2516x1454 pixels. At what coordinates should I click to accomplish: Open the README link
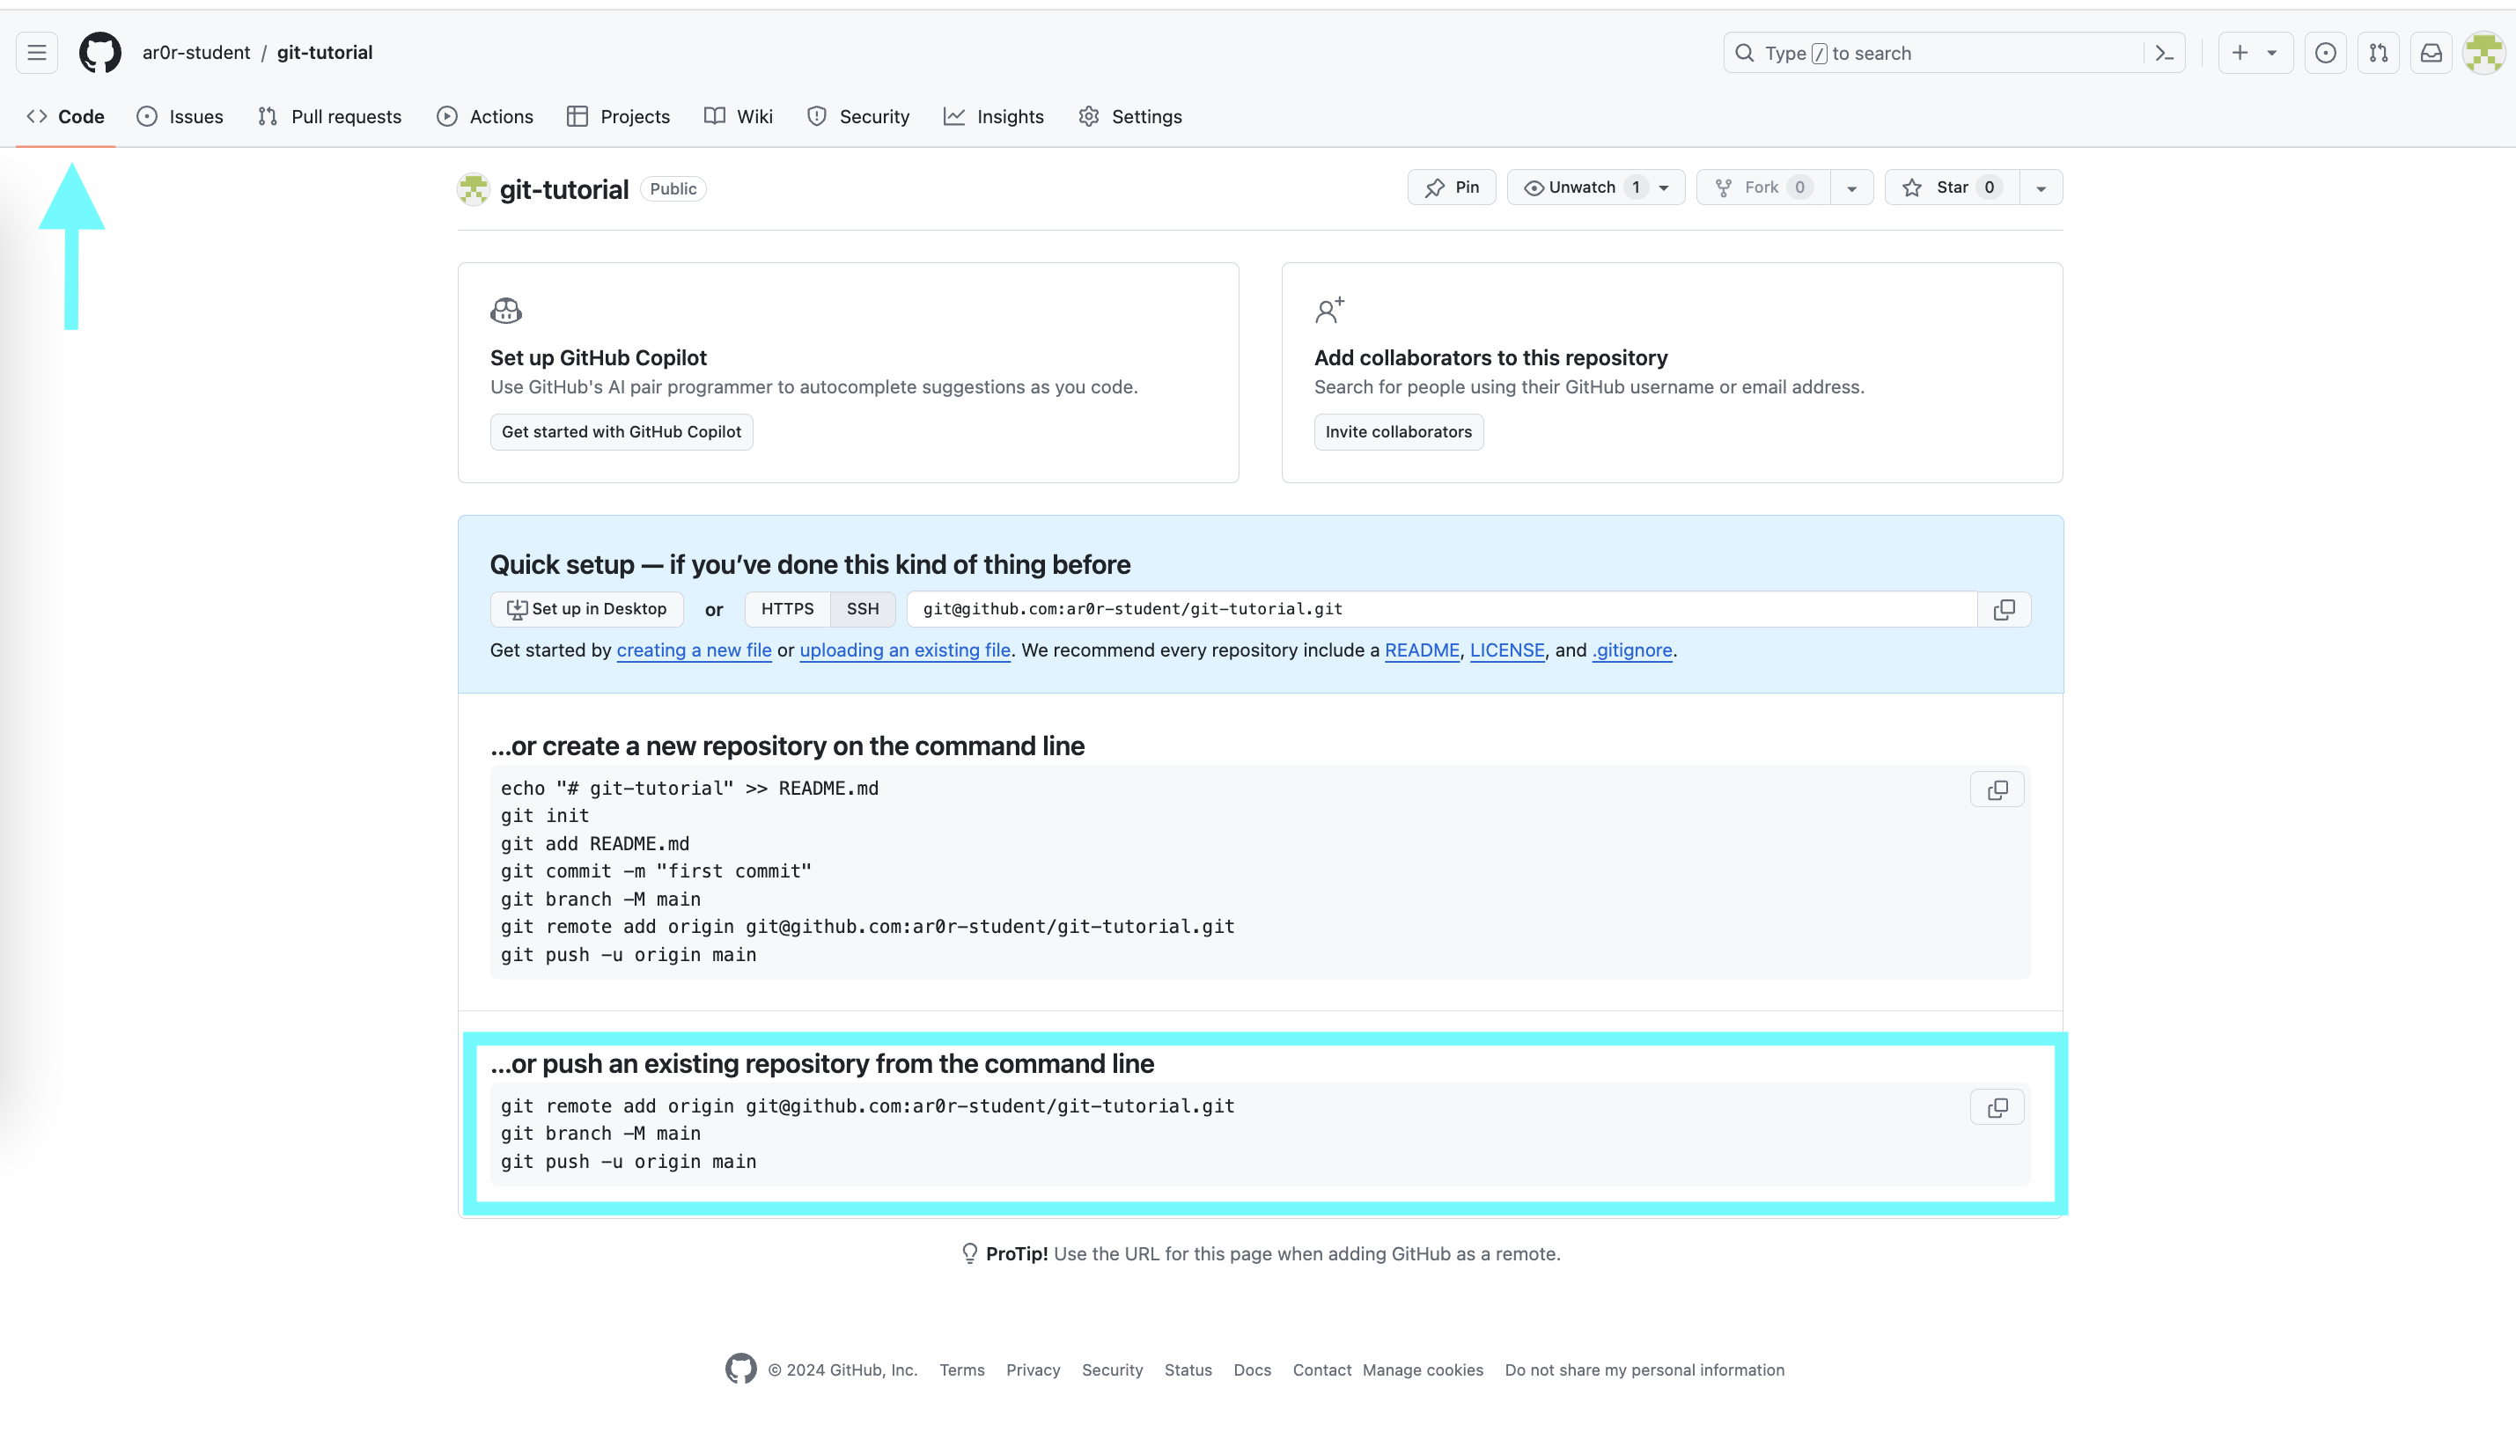(1422, 650)
